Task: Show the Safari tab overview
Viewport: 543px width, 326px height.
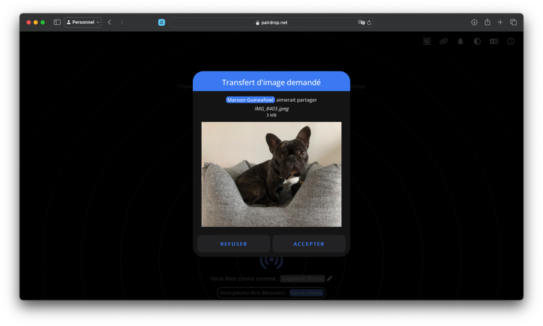Action: pyautogui.click(x=513, y=22)
